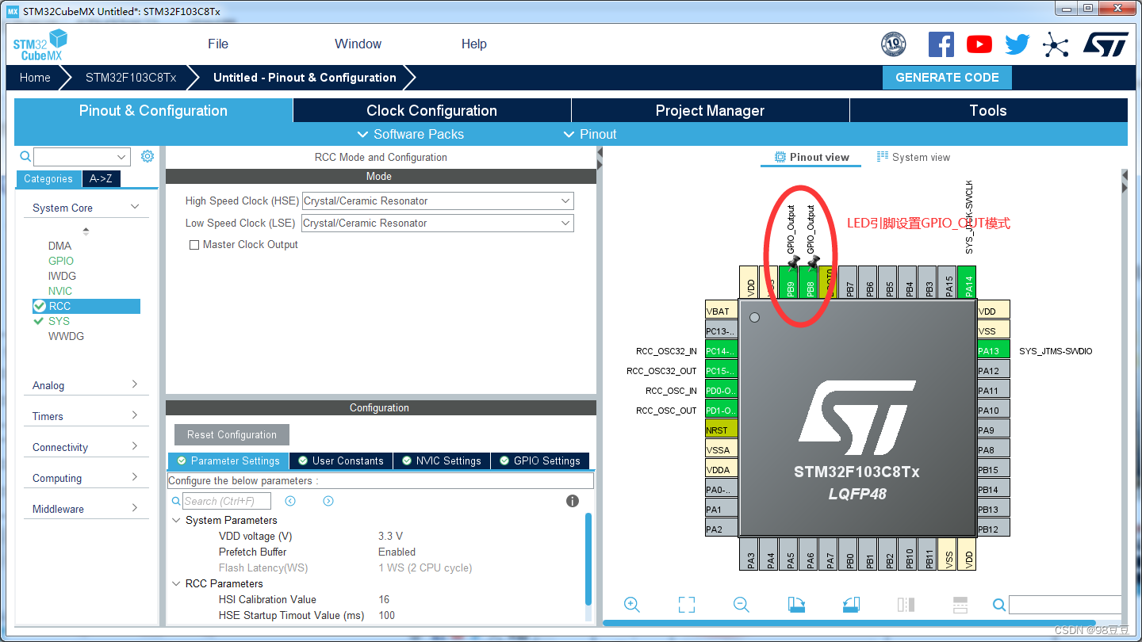Click the split vertical layout icon
The width and height of the screenshot is (1142, 642).
click(x=906, y=605)
